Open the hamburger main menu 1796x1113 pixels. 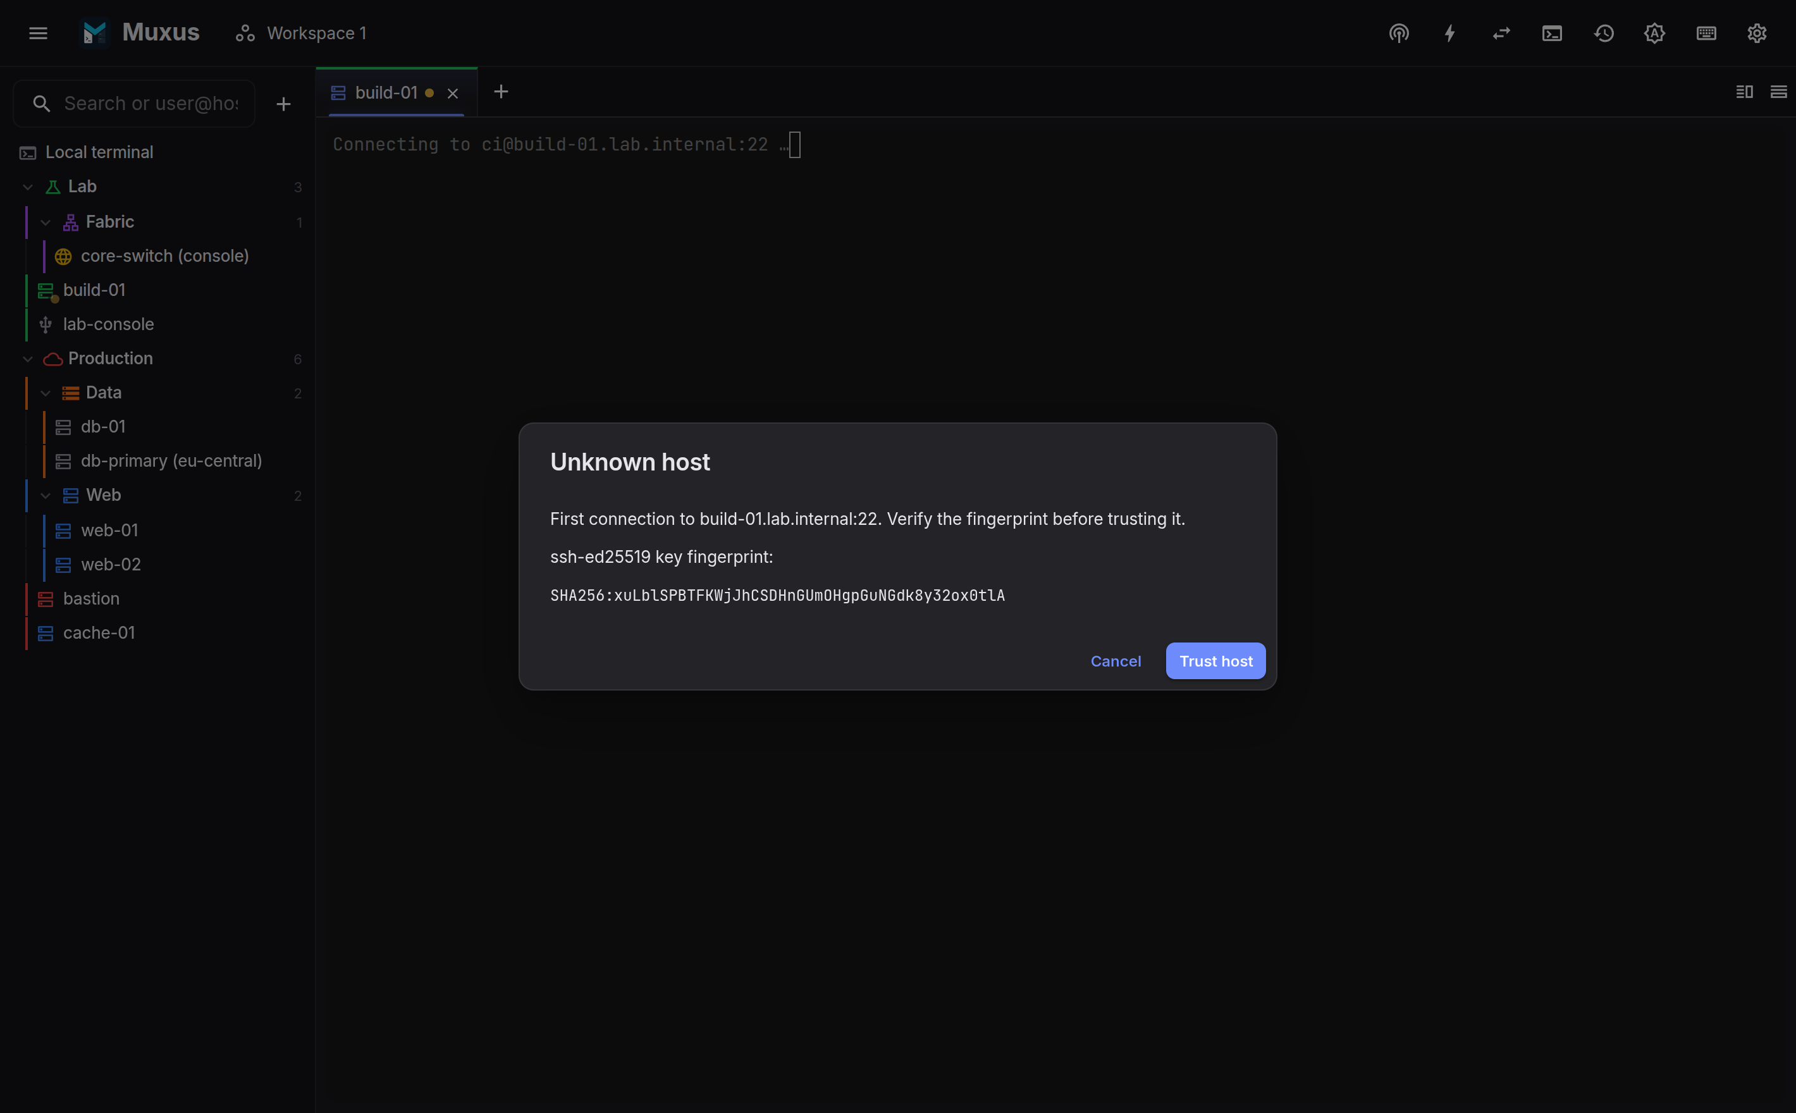pyautogui.click(x=39, y=33)
